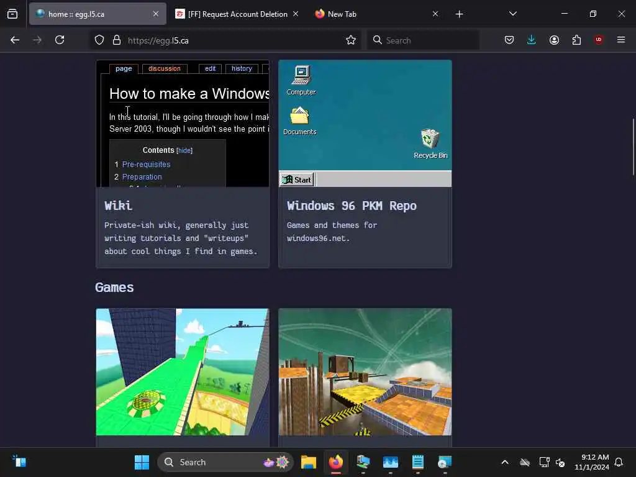Open the Save to Pocket icon
636x477 pixels.
coord(509,40)
